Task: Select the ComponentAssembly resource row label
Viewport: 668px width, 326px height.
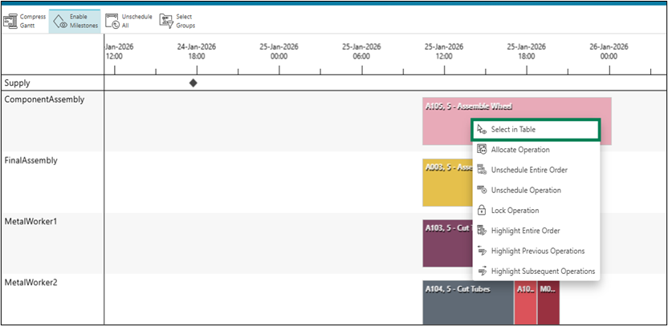Action: click(x=44, y=99)
